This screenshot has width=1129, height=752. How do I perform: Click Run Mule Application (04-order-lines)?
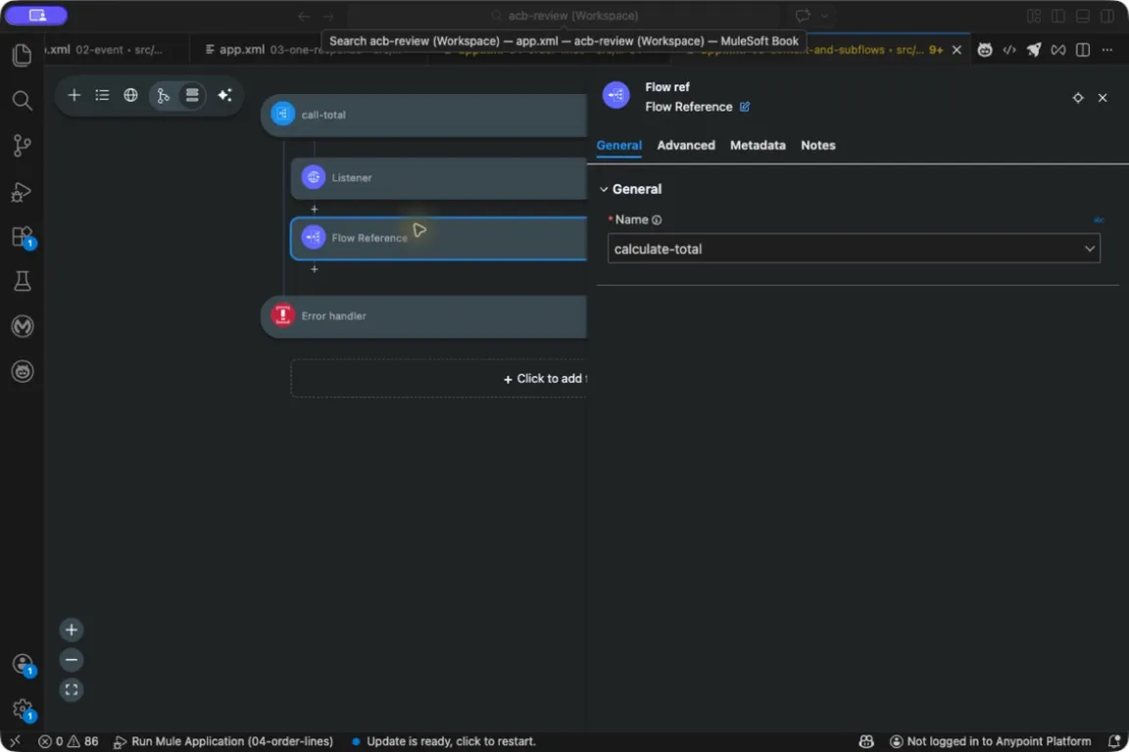tap(223, 741)
